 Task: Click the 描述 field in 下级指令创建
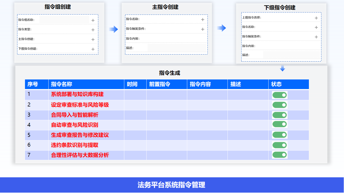(291, 55)
